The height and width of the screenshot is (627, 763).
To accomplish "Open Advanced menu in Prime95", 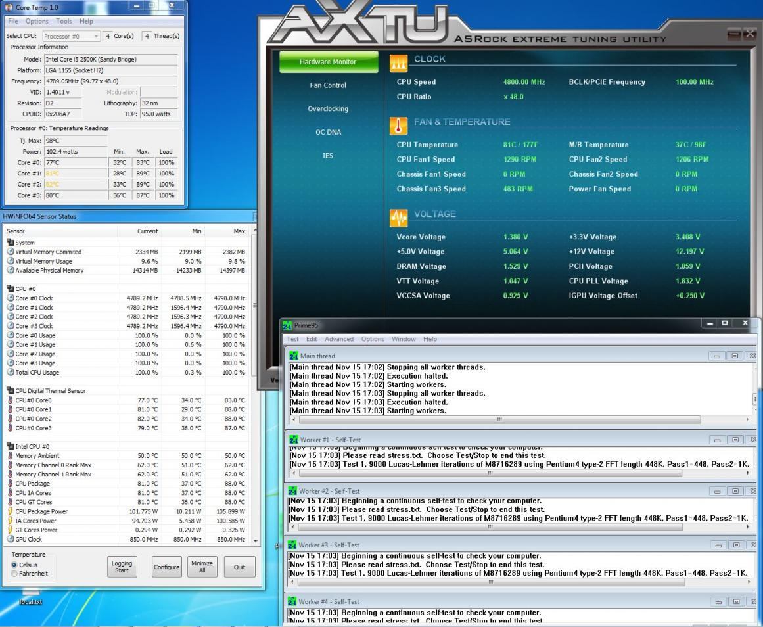I will pos(339,339).
